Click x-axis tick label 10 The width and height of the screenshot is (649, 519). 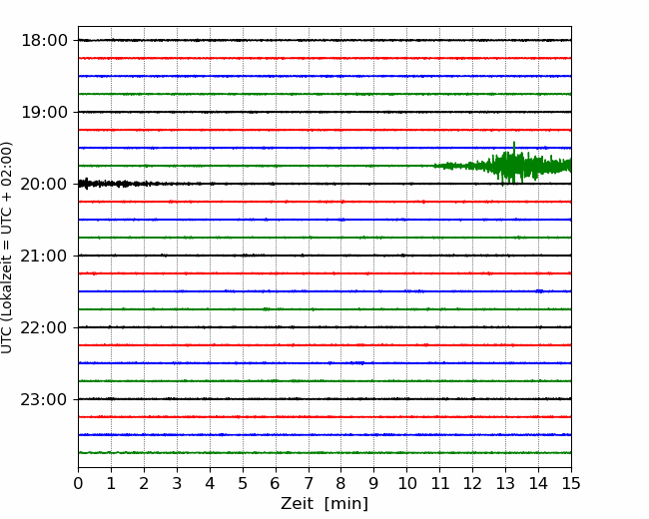[406, 483]
